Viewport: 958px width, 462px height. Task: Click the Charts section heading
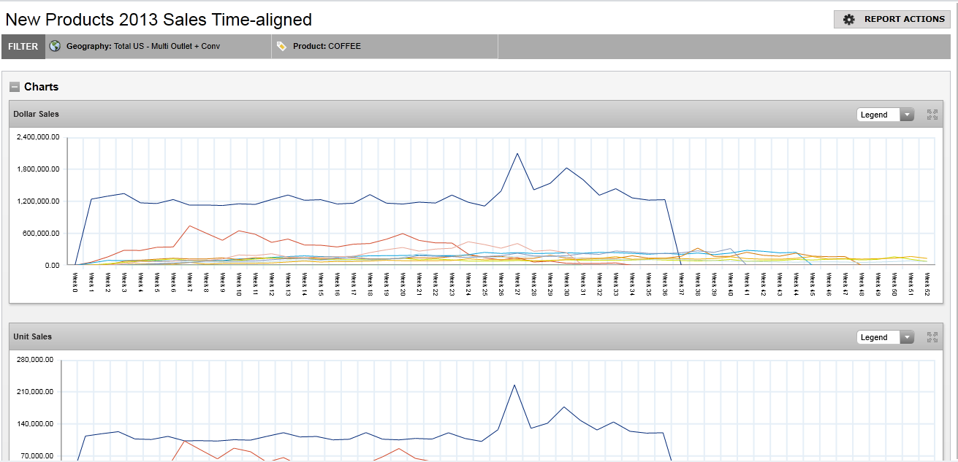[41, 87]
